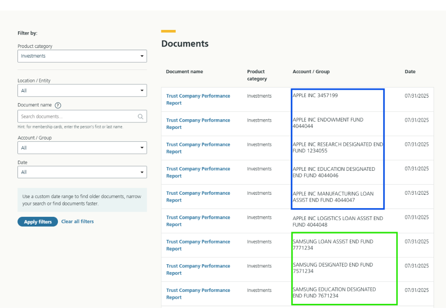Click Investments category in SAMSUNG DESIGNATED END FUND 7571234 row
Image resolution: width=446 pixels, height=308 pixels.
[x=259, y=266]
